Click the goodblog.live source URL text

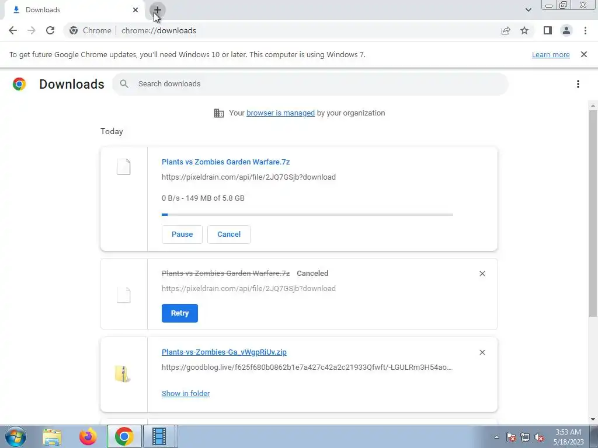click(x=307, y=367)
